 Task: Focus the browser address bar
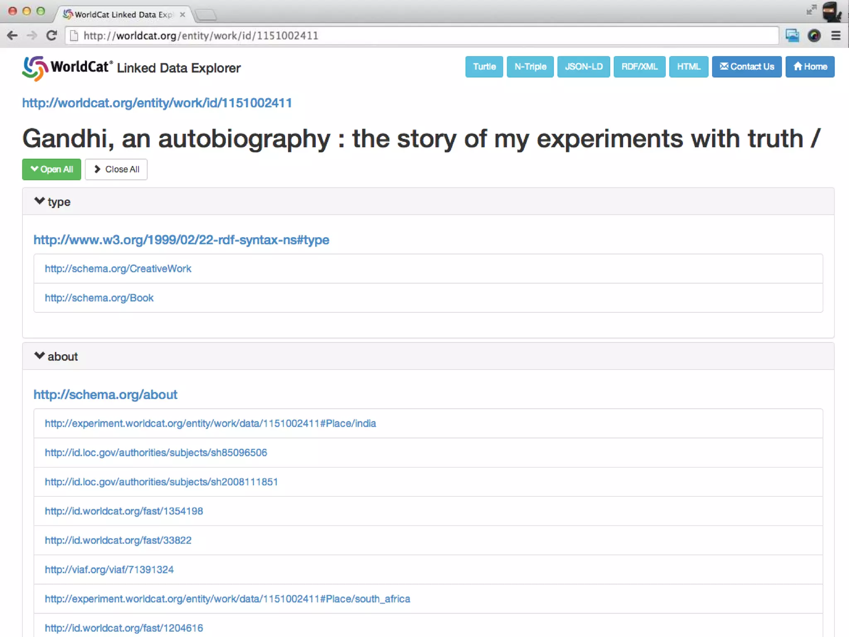tap(415, 36)
